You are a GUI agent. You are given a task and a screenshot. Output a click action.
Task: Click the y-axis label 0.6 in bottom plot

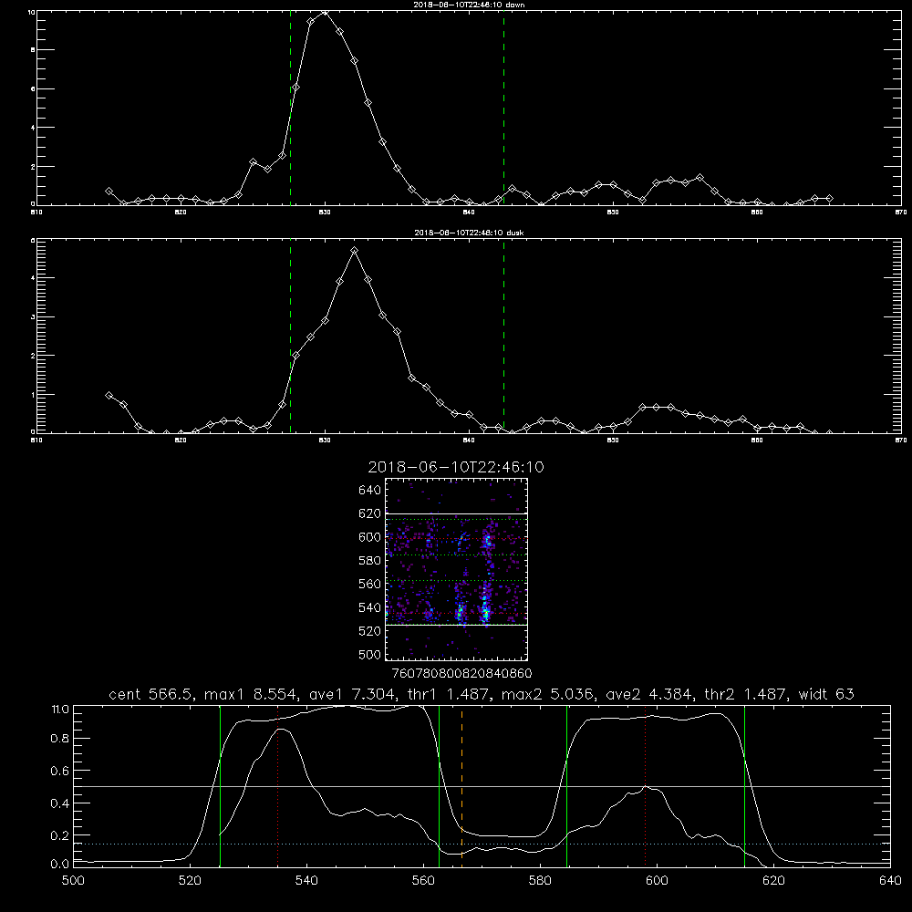[60, 771]
